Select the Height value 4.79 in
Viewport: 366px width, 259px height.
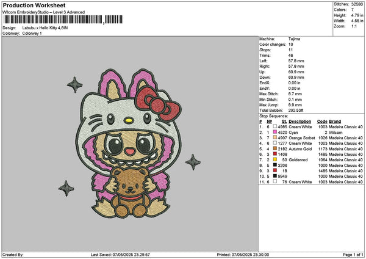click(x=357, y=15)
